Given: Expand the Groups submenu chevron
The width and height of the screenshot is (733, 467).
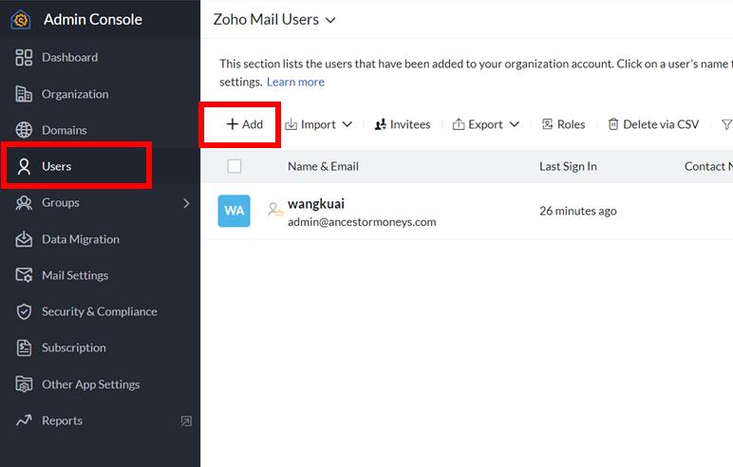Looking at the screenshot, I should pyautogui.click(x=186, y=203).
